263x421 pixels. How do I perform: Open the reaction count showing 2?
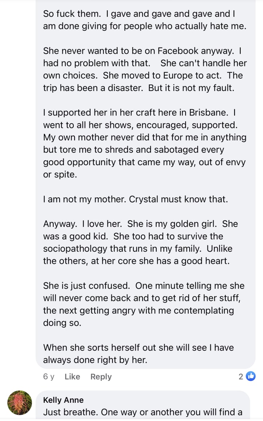(x=241, y=376)
